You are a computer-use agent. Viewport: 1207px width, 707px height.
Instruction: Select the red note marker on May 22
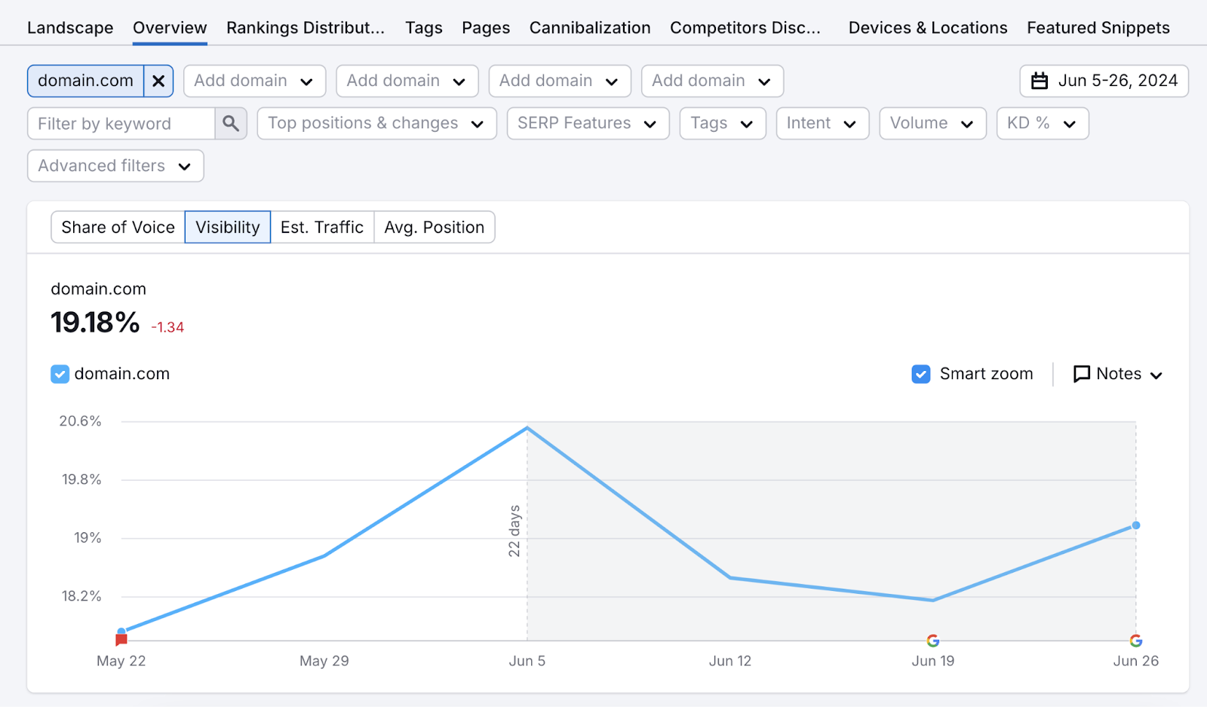click(121, 639)
